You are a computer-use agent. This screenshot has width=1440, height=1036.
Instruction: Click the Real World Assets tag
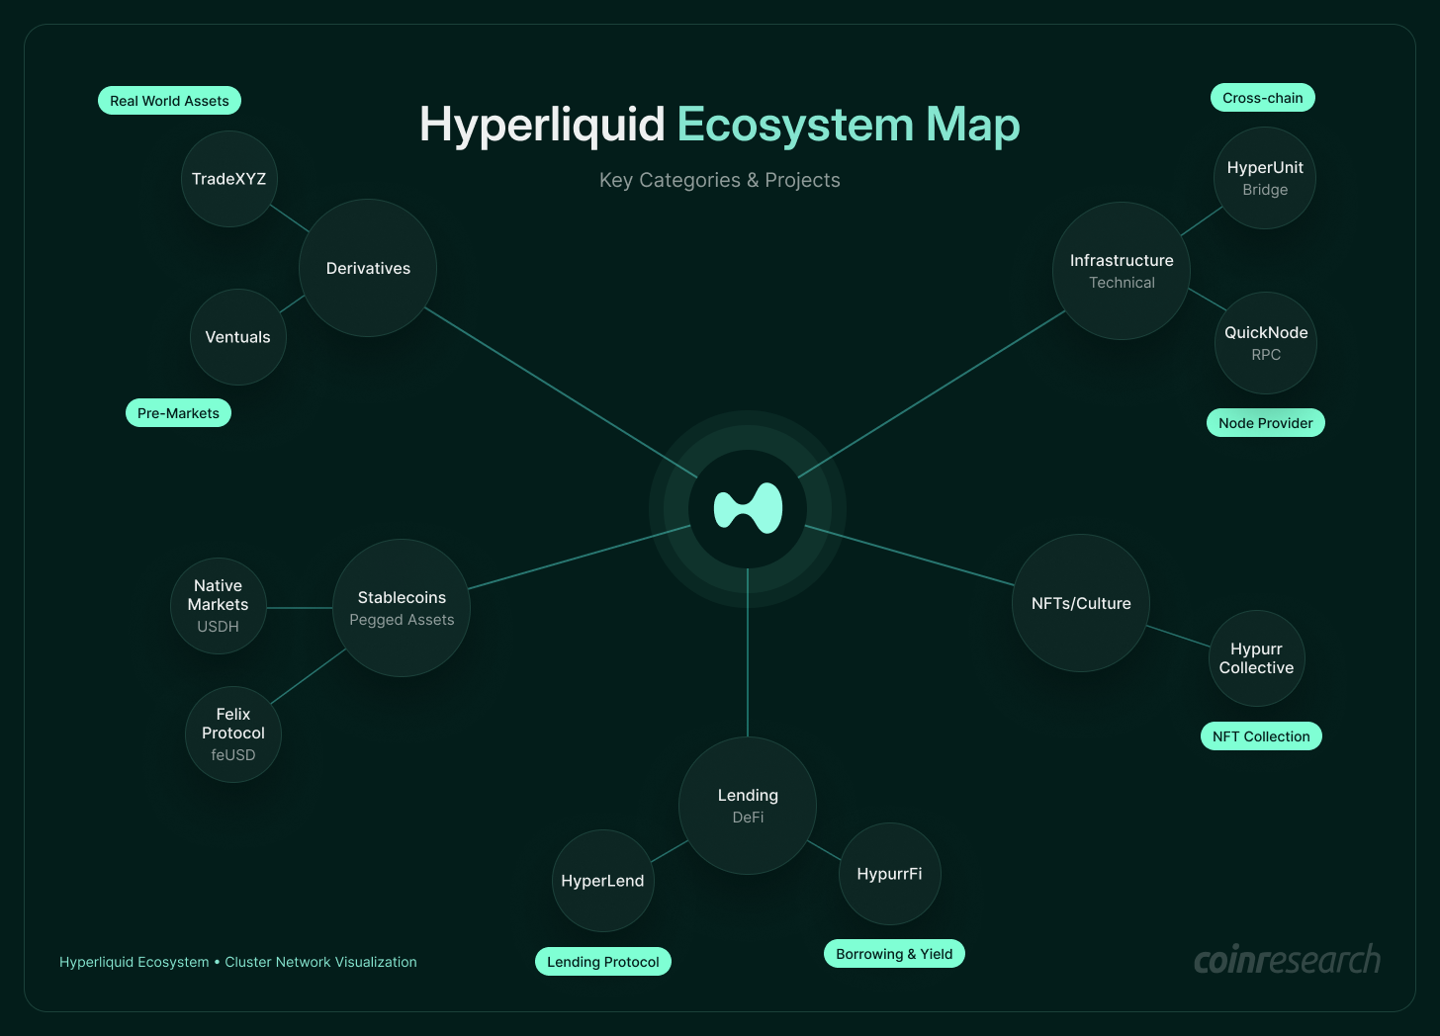(169, 100)
